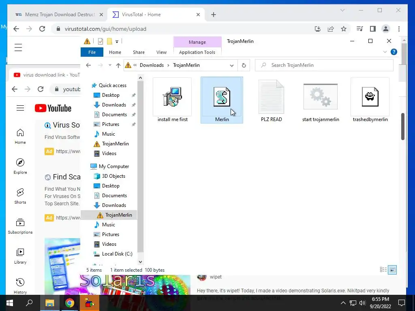Refresh the TrojanMerlin folder view
The height and width of the screenshot is (311, 415).
click(x=244, y=65)
